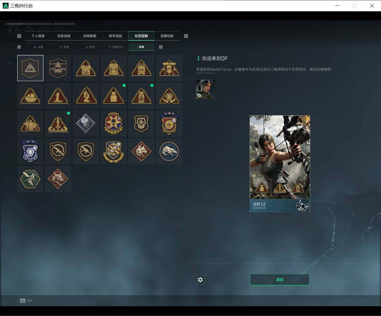
Task: Select the plain brown pentagon shield badge
Action: pyautogui.click(x=141, y=123)
